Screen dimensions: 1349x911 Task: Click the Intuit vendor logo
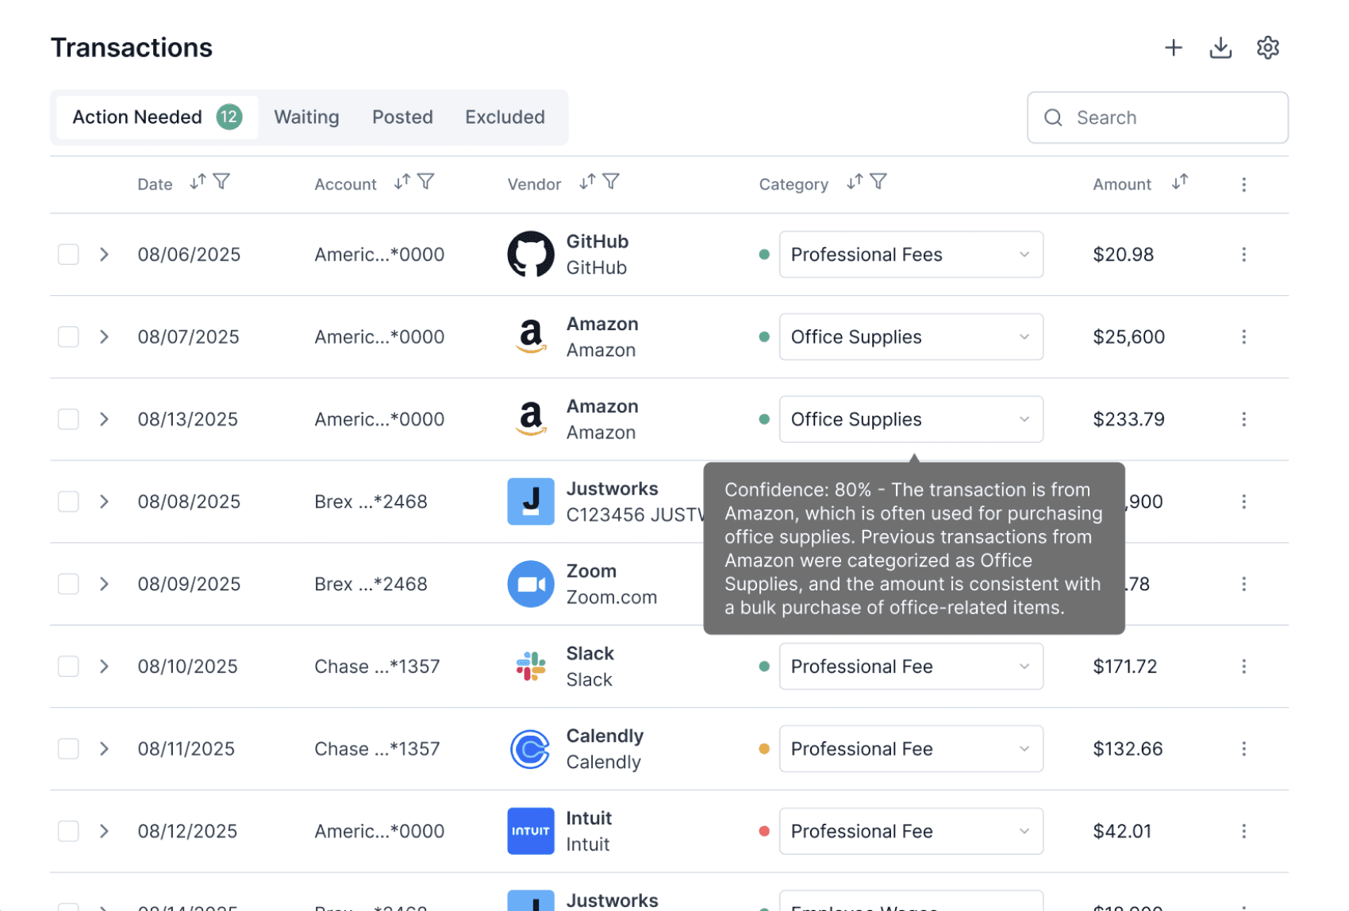(x=530, y=832)
